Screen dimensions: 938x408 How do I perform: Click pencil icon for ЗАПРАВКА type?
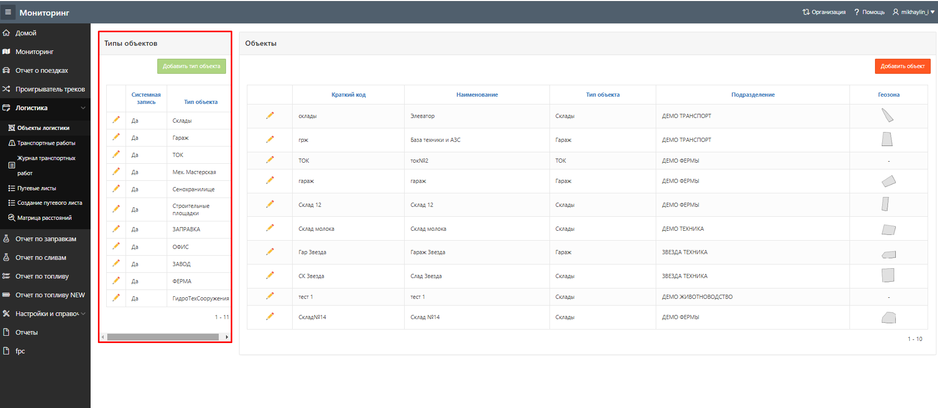116,229
